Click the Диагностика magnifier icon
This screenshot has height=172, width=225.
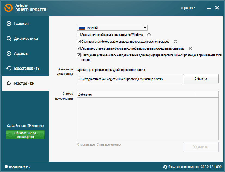[x=9, y=39]
